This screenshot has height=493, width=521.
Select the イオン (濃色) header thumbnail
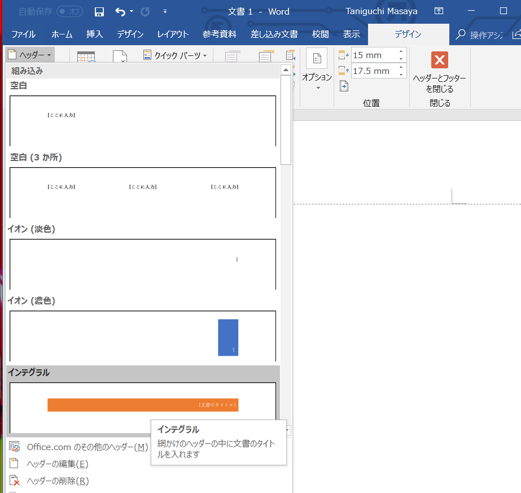tap(143, 336)
